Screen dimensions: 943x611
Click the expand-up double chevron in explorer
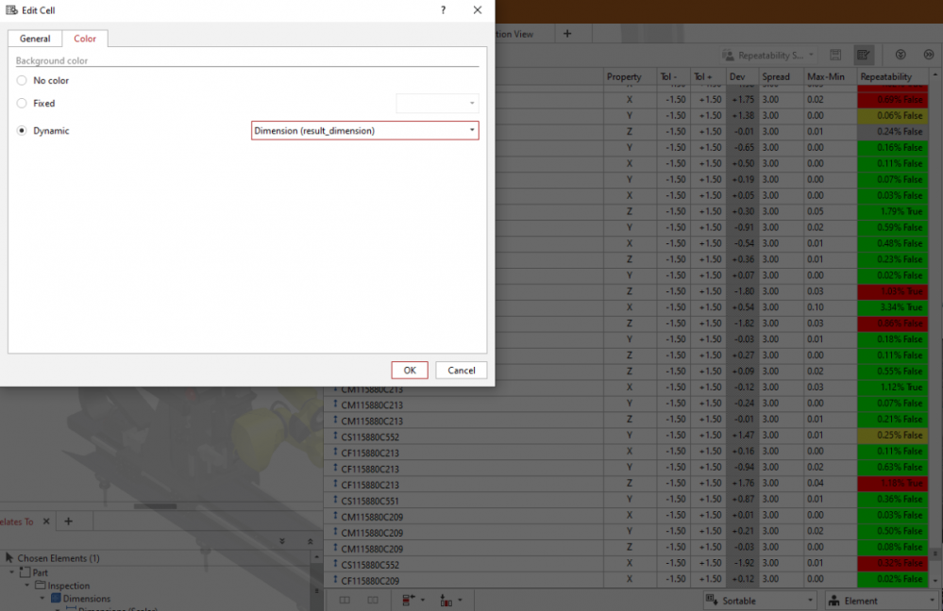point(311,541)
